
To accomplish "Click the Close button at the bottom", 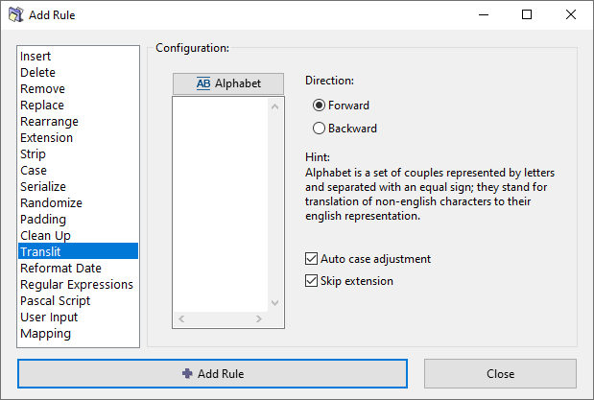I will tap(500, 373).
